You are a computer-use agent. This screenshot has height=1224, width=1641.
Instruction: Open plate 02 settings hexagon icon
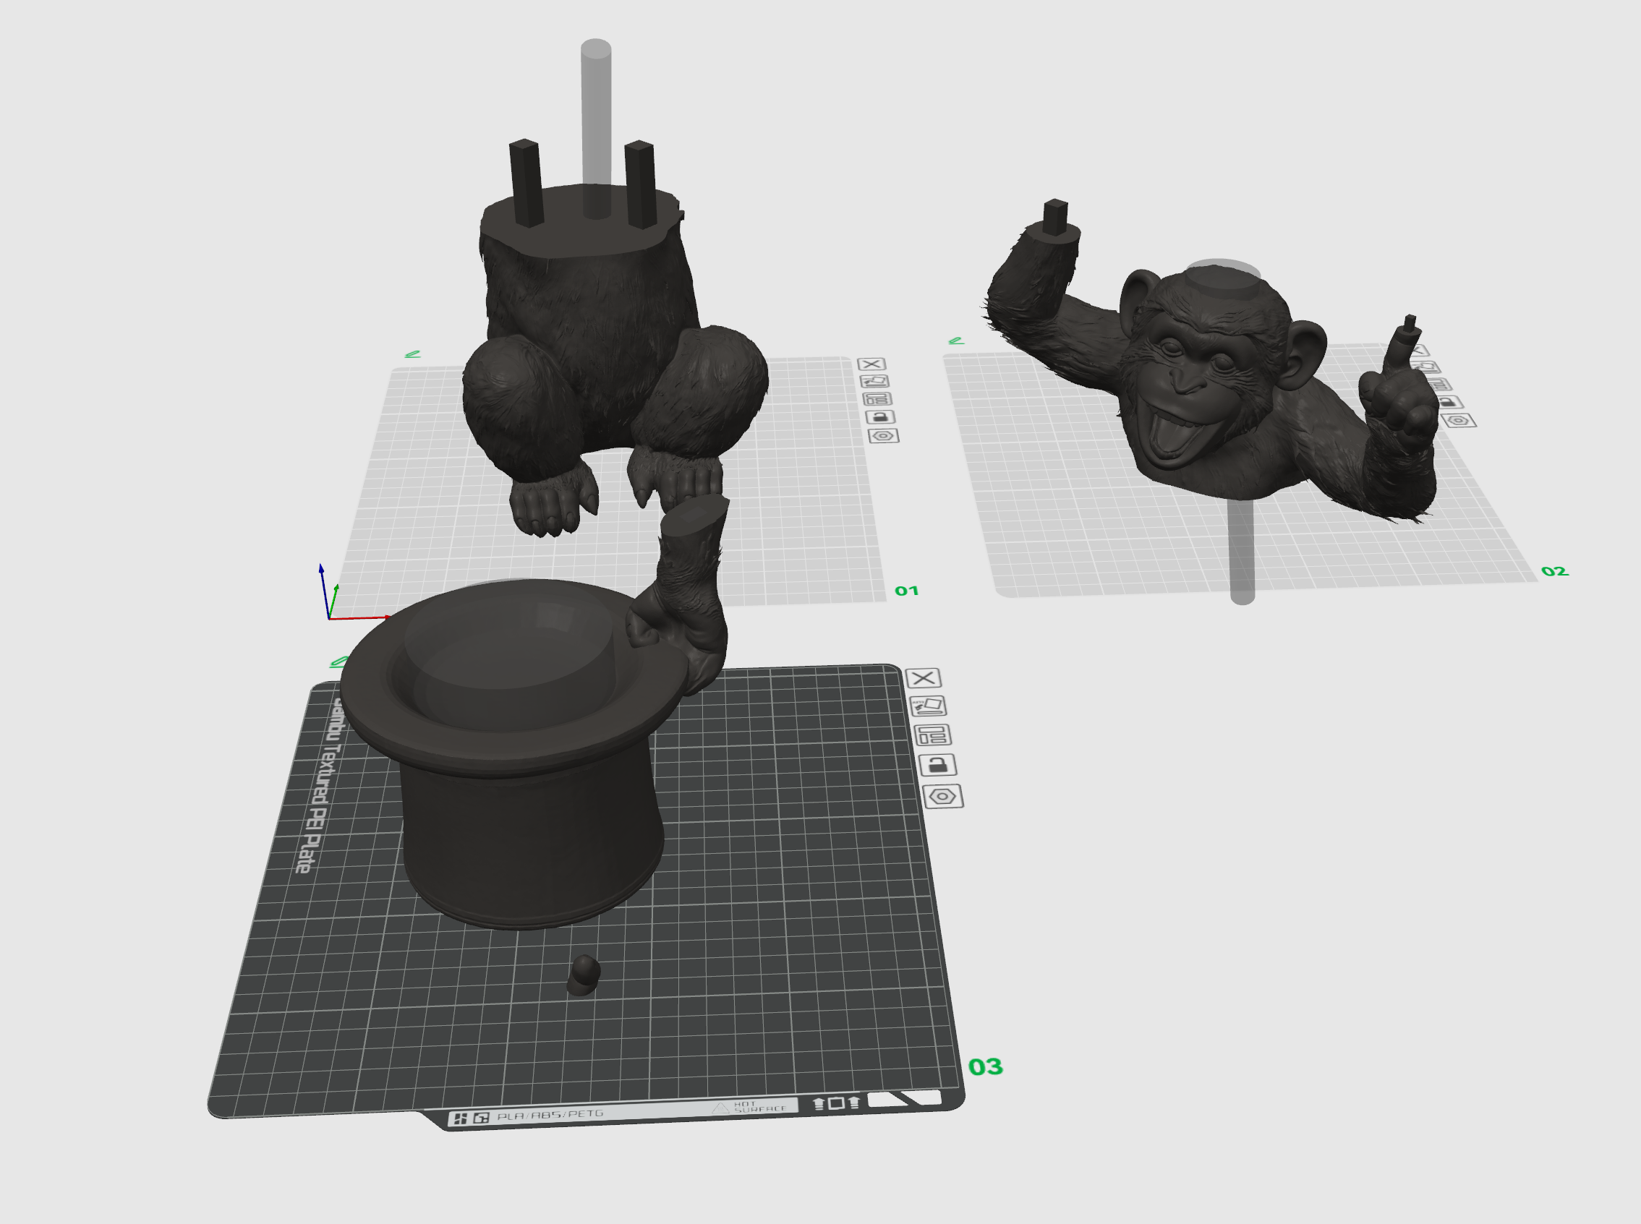(1459, 421)
